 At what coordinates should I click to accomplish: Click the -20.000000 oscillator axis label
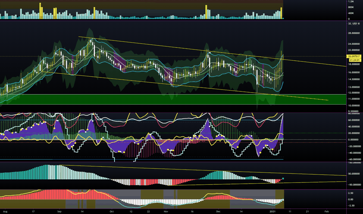pos(354,146)
